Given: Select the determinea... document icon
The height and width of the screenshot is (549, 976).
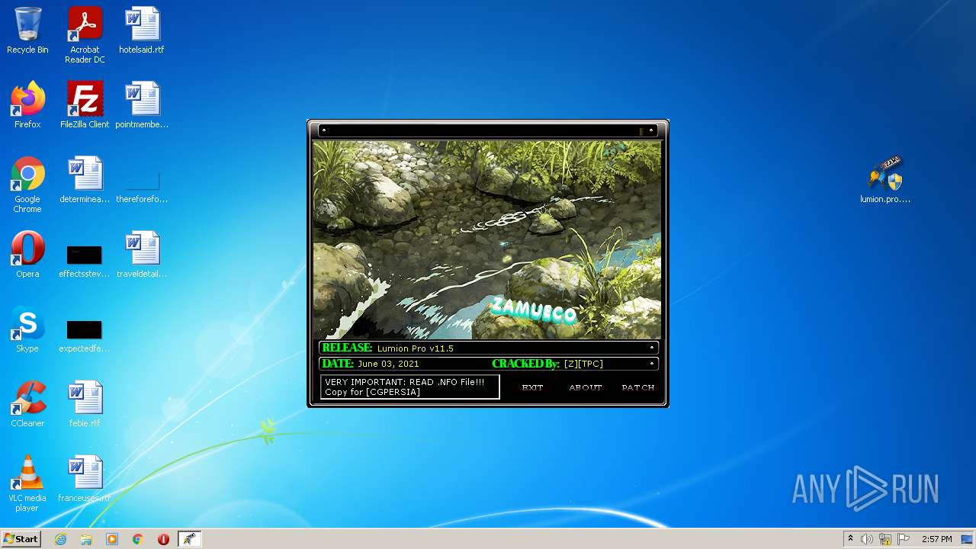Looking at the screenshot, I should point(85,180).
